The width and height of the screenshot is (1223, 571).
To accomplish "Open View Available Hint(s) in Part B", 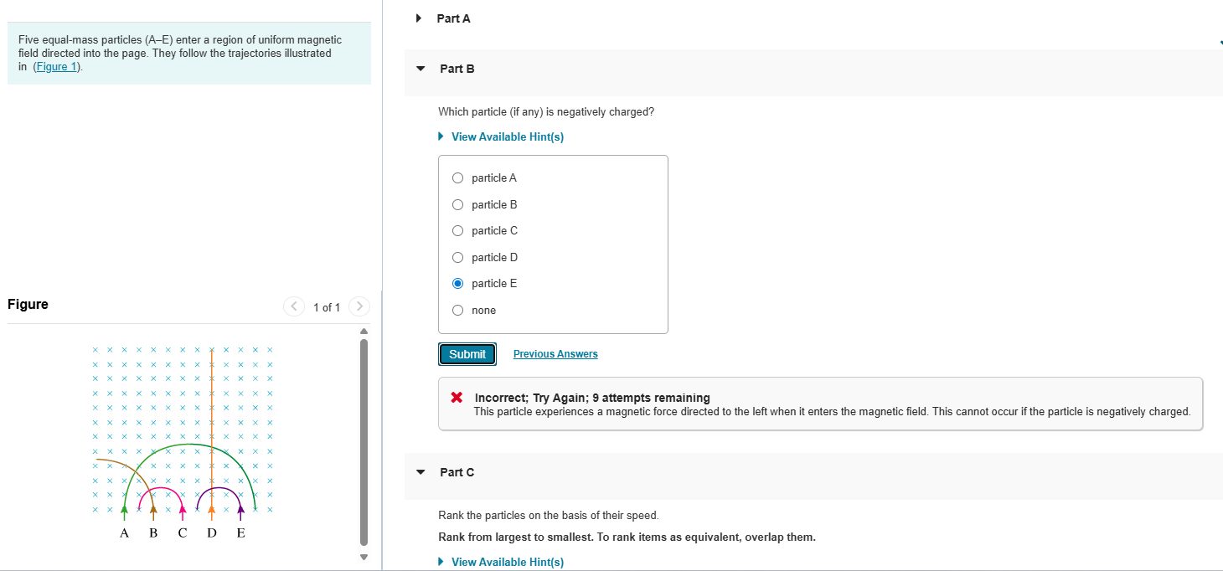I will pyautogui.click(x=507, y=136).
